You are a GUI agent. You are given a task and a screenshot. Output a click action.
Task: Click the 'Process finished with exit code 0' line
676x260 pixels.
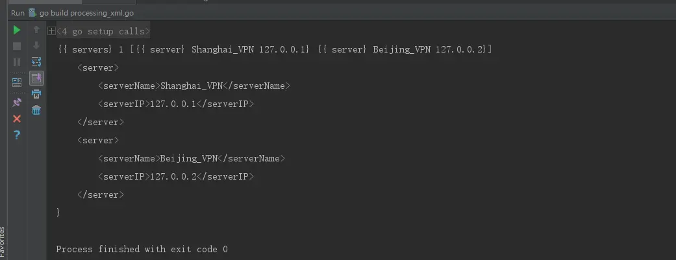pyautogui.click(x=142, y=249)
